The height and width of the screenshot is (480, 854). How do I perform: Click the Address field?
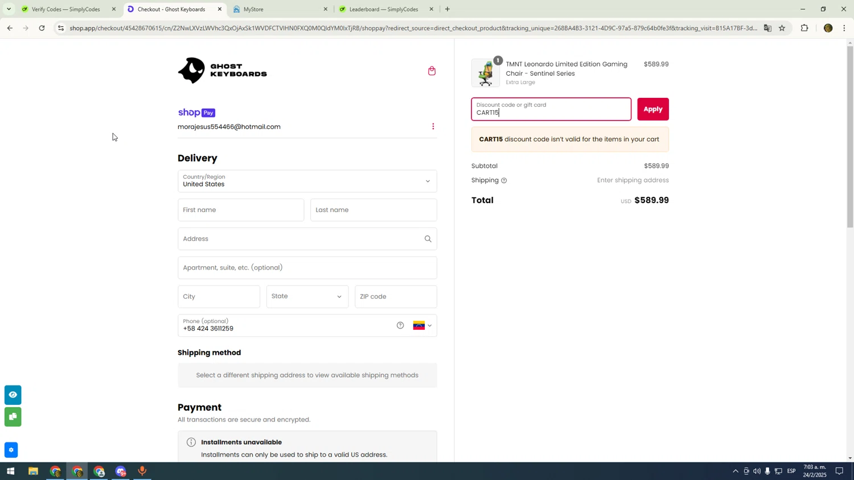point(307,239)
